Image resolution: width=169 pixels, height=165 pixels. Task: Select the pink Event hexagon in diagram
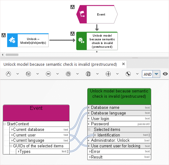[x=97, y=14]
